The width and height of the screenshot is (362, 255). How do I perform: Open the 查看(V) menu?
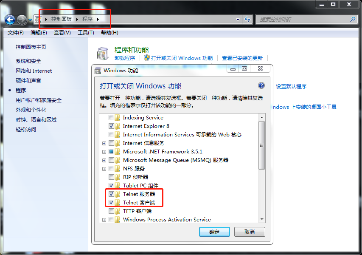point(62,33)
